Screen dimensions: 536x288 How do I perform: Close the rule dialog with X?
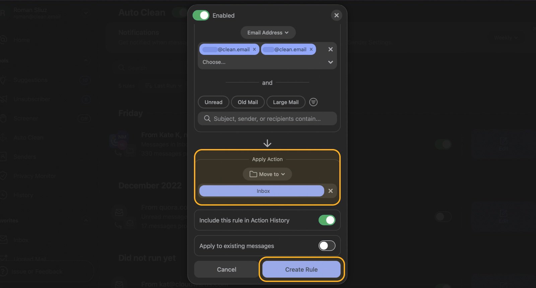tap(336, 15)
